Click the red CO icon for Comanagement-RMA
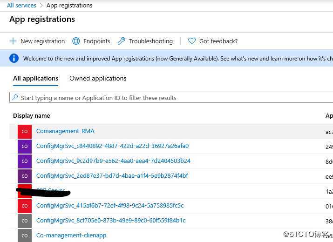This screenshot has height=242, width=333. point(25,131)
